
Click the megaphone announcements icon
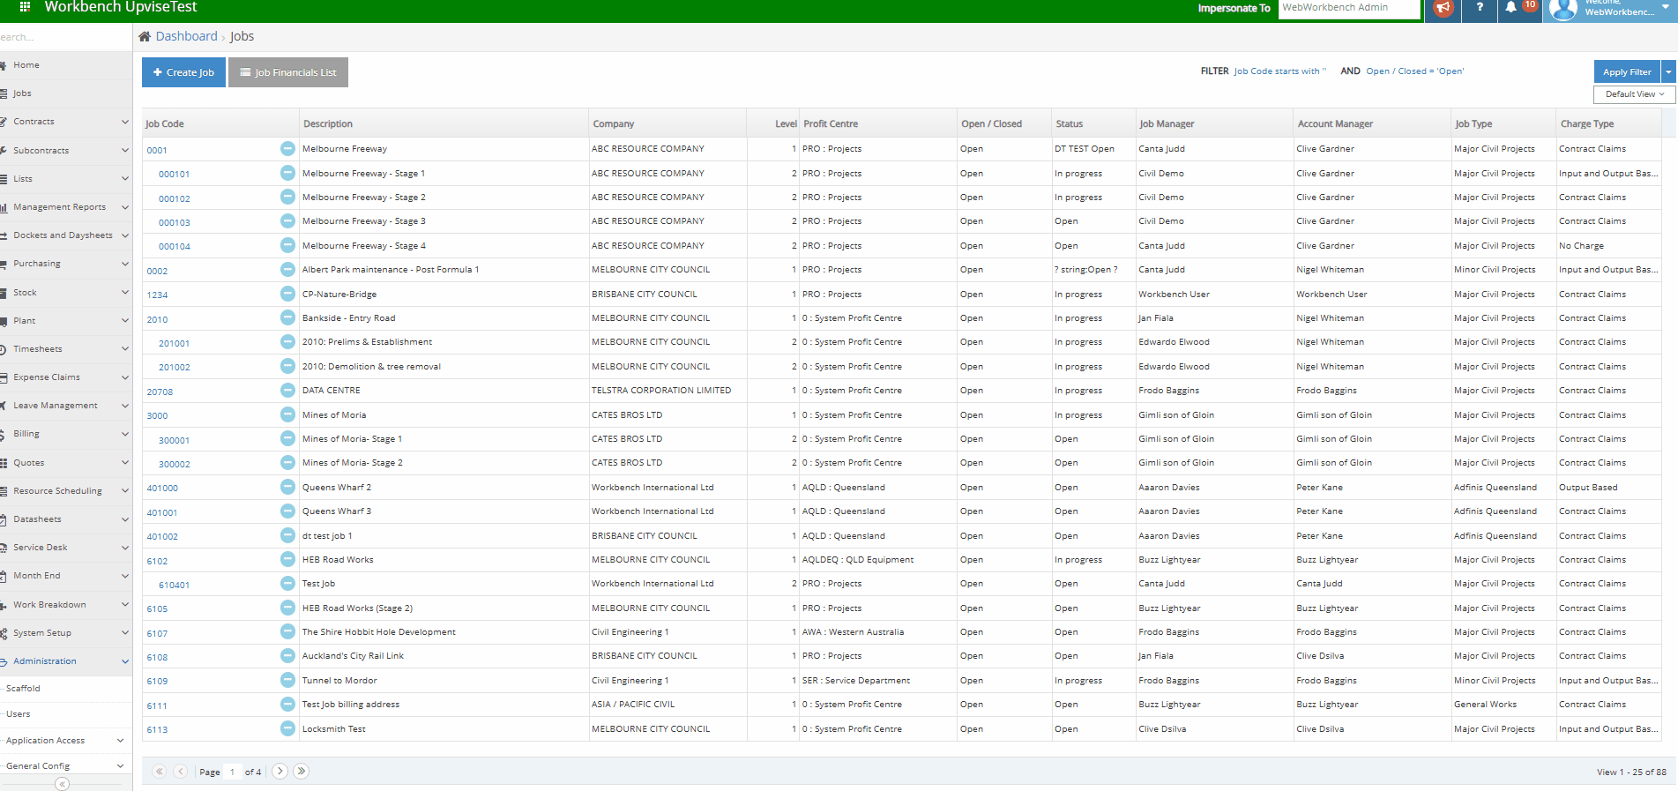pyautogui.click(x=1443, y=8)
